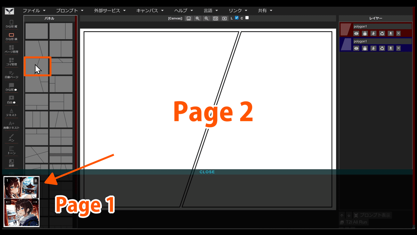Image resolution: width=417 pixels, height=235 pixels.
Task: Open the 共有 menu
Action: 263,10
